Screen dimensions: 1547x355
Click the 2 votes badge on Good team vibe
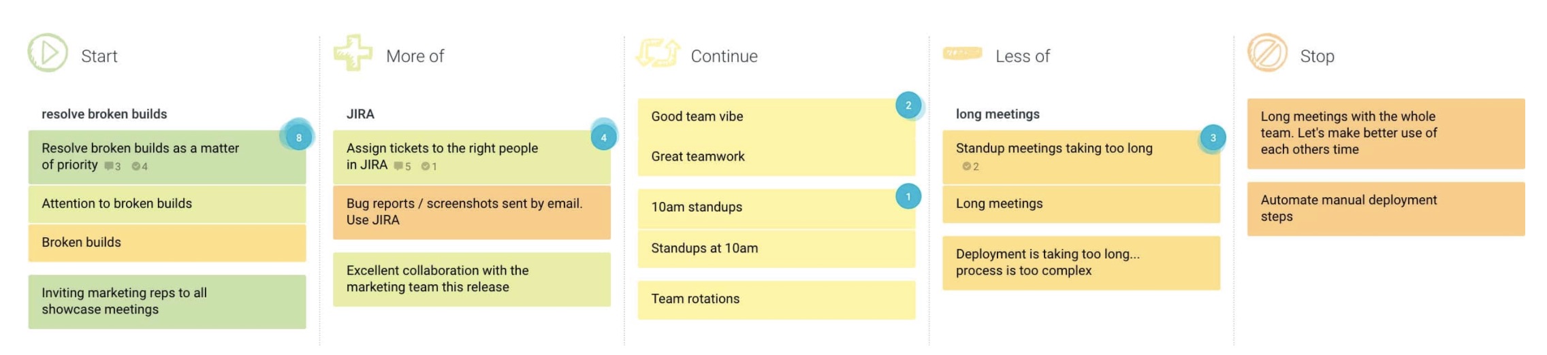908,105
